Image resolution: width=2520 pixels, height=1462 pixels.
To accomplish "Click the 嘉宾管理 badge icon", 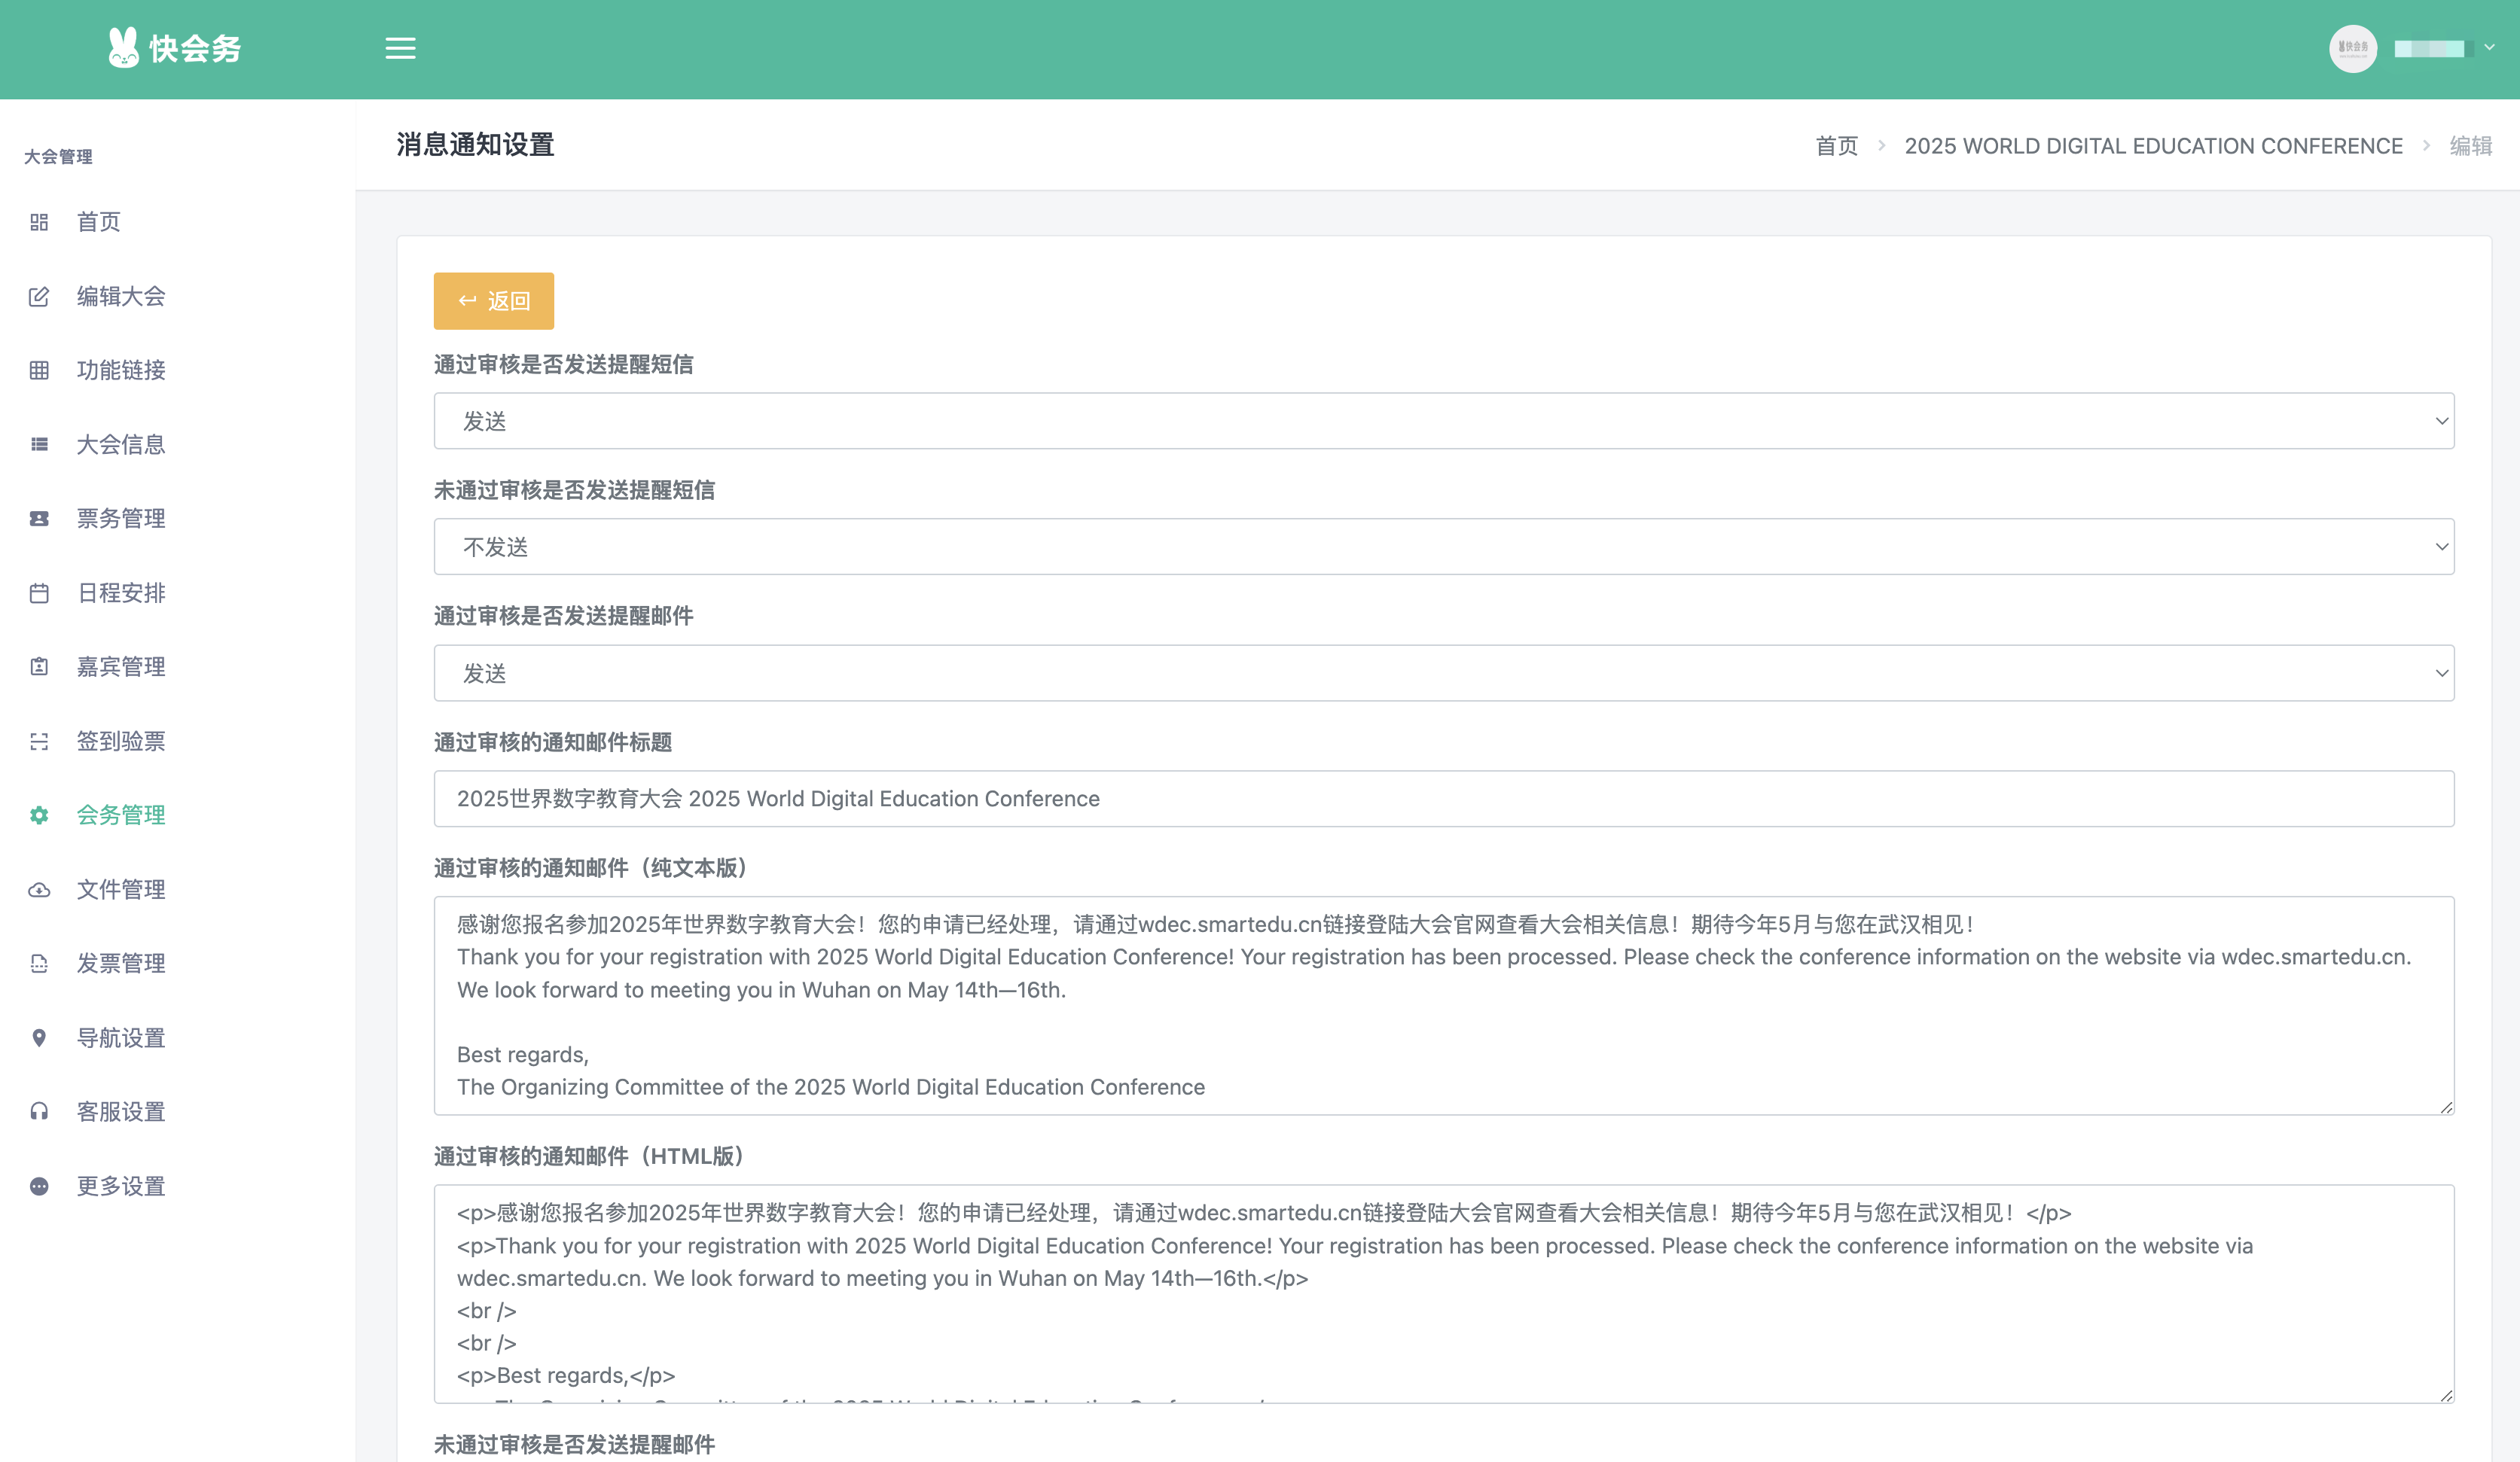I will (39, 666).
